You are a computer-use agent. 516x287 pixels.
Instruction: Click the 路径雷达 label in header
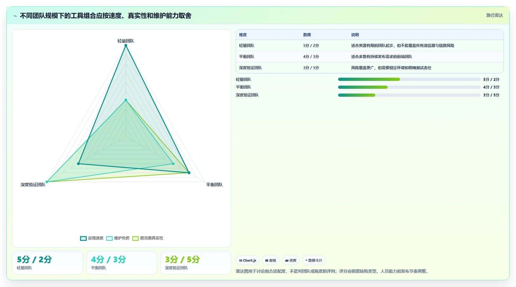coord(494,15)
